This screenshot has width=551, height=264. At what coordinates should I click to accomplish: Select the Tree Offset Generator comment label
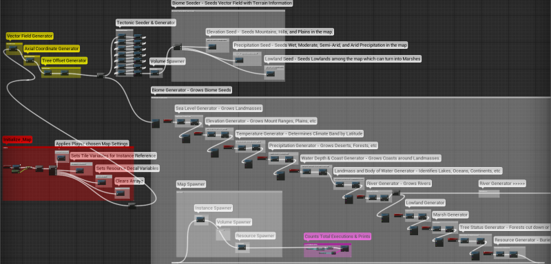tap(64, 60)
